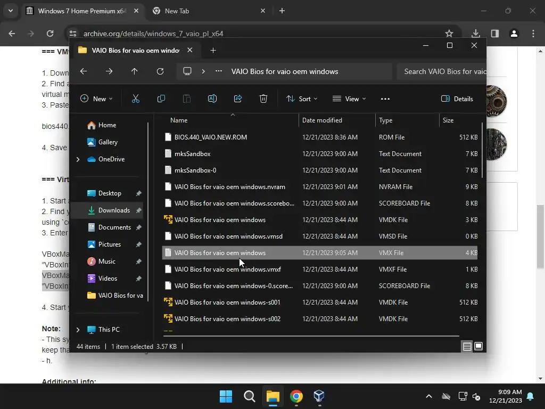Go up one folder level in Explorer
This screenshot has width=545, height=409.
pyautogui.click(x=135, y=71)
